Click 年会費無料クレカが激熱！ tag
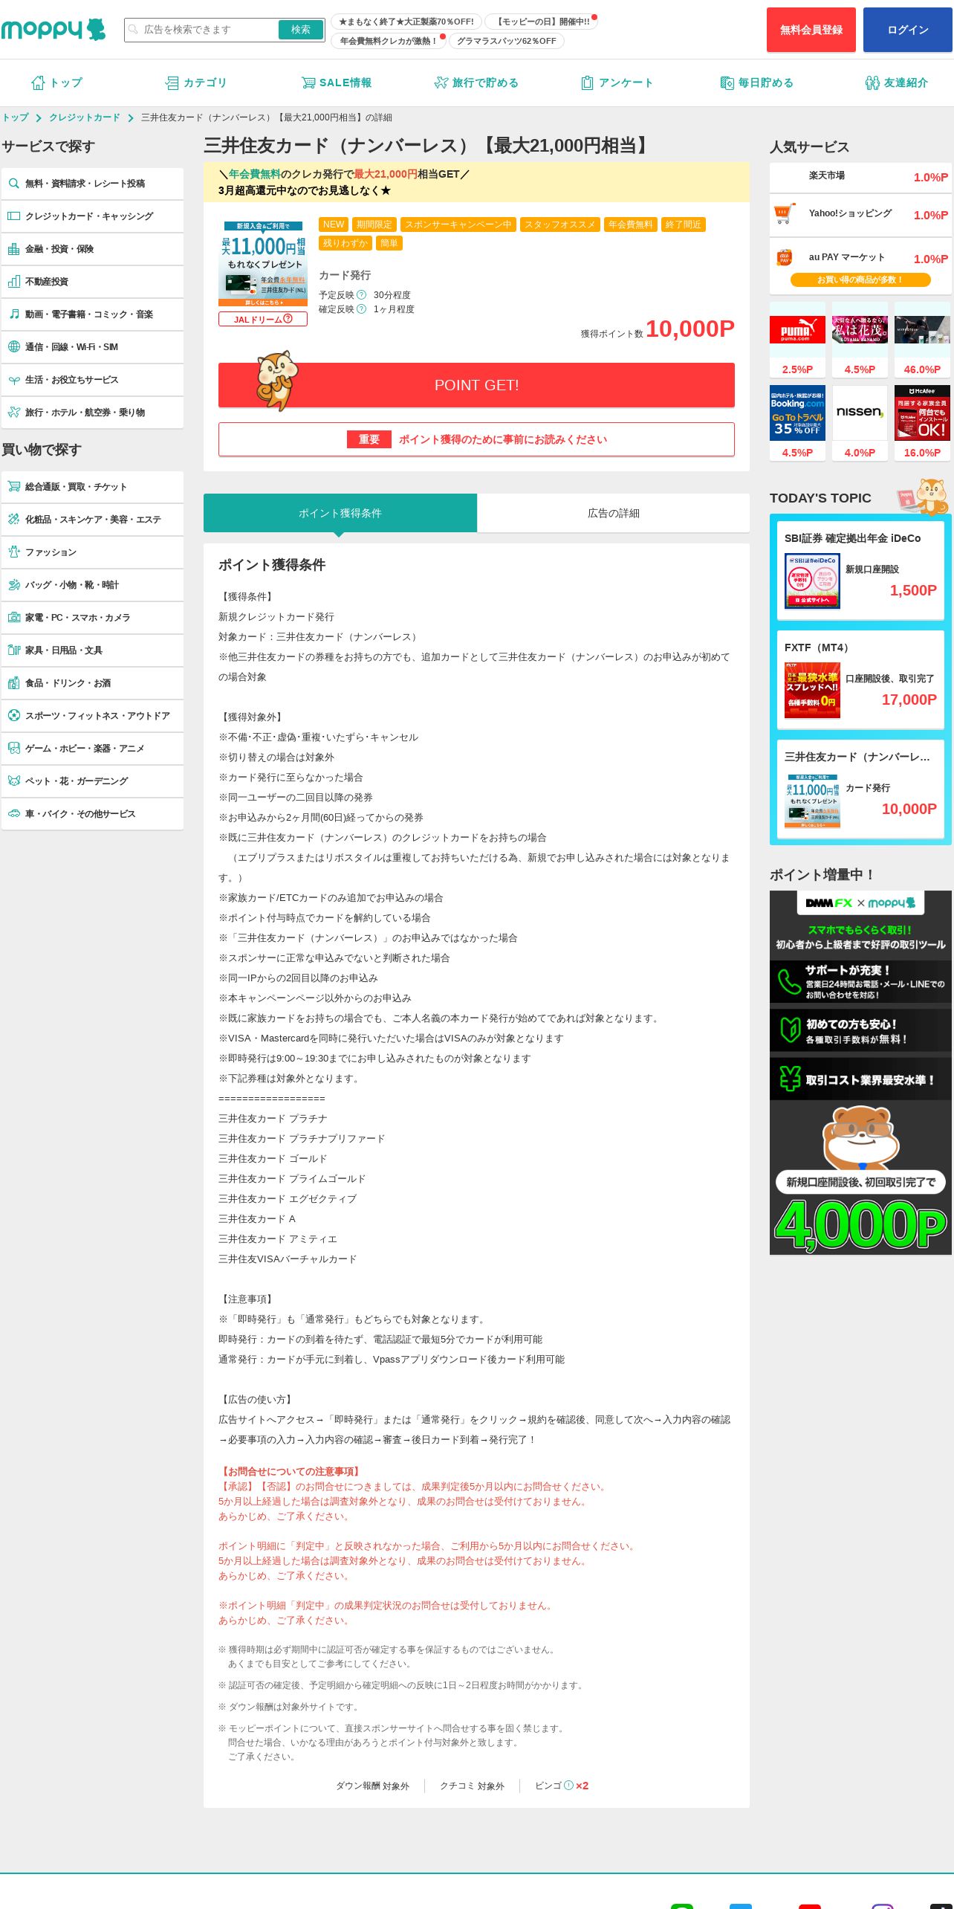This screenshot has width=954, height=1909. click(389, 41)
